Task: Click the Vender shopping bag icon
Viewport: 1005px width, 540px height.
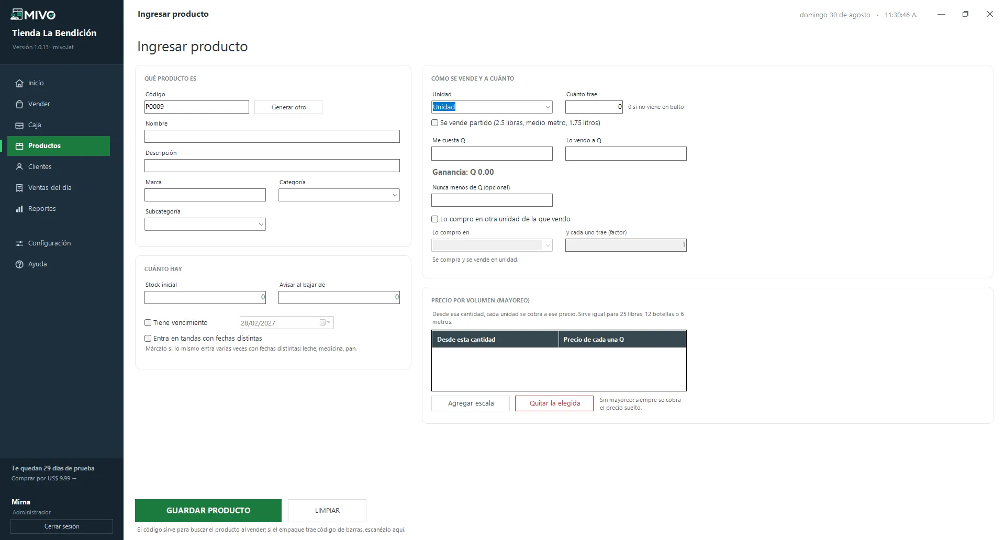Action: tap(19, 104)
